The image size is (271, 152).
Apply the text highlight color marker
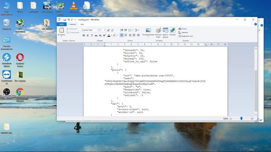(114, 35)
